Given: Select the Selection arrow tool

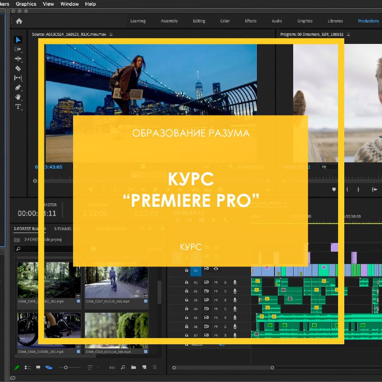Looking at the screenshot, I should point(18,40).
